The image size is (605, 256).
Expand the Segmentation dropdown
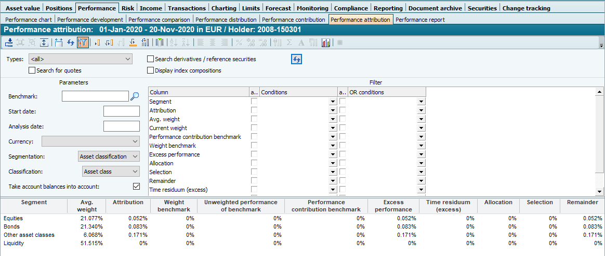point(109,156)
